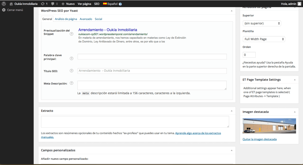Screen dimensions: 303x165
Task: Focus the Extracto textarea
Action: 135,122
